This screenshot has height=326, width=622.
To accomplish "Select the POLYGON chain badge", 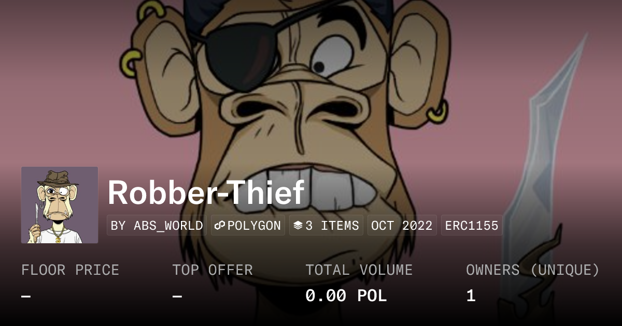I will [x=248, y=226].
